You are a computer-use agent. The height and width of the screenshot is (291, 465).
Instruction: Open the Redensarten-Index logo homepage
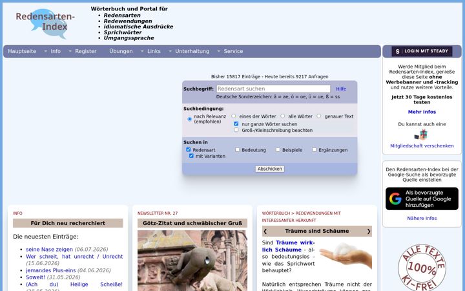[x=45, y=24]
